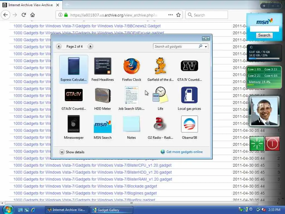Open BlisterCPU_v1.20.gadget link

[92, 165]
